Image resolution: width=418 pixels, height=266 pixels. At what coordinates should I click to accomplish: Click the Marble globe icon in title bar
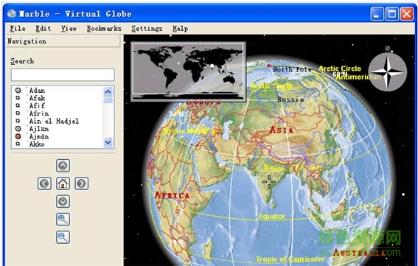point(12,13)
